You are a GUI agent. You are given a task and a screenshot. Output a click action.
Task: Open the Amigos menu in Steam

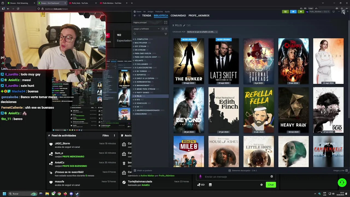[150, 11]
